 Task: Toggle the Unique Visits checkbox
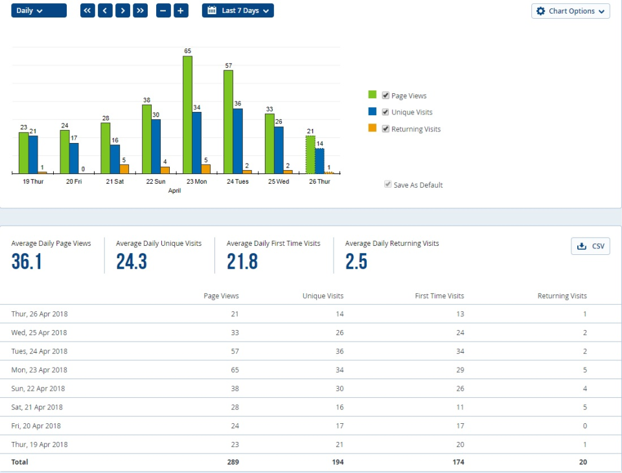click(x=384, y=111)
